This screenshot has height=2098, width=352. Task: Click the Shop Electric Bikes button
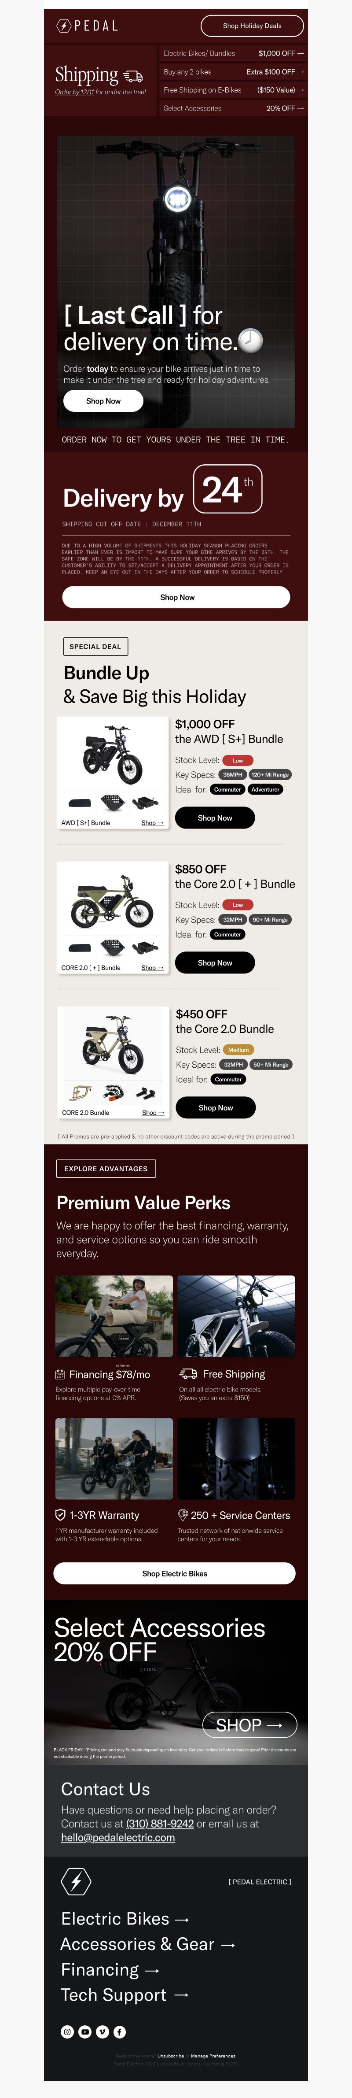pyautogui.click(x=174, y=1573)
